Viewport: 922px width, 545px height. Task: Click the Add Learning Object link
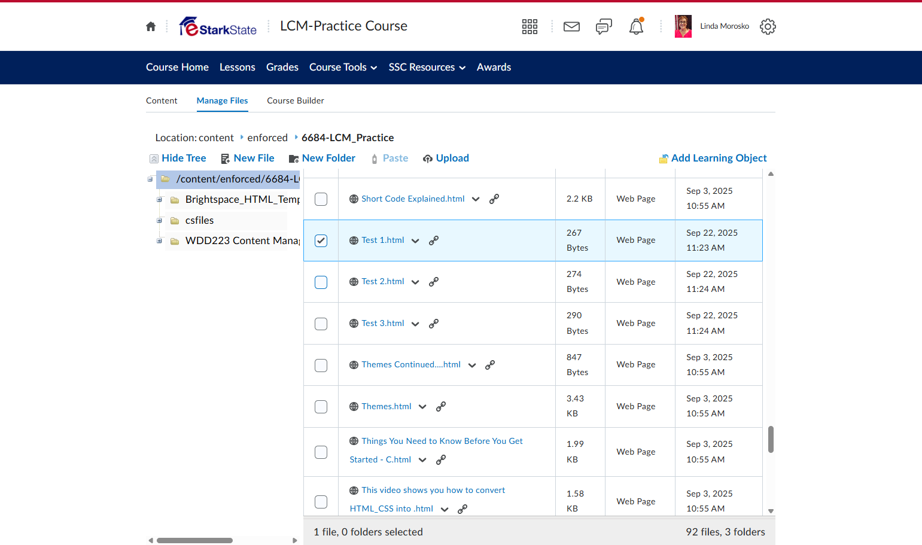pyautogui.click(x=713, y=158)
